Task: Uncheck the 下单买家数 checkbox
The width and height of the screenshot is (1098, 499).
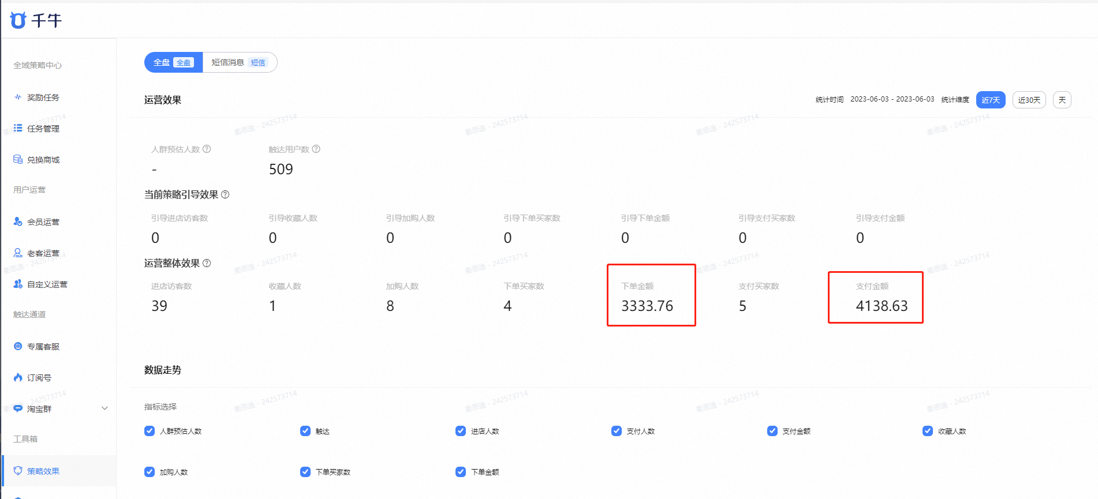Action: click(x=305, y=472)
